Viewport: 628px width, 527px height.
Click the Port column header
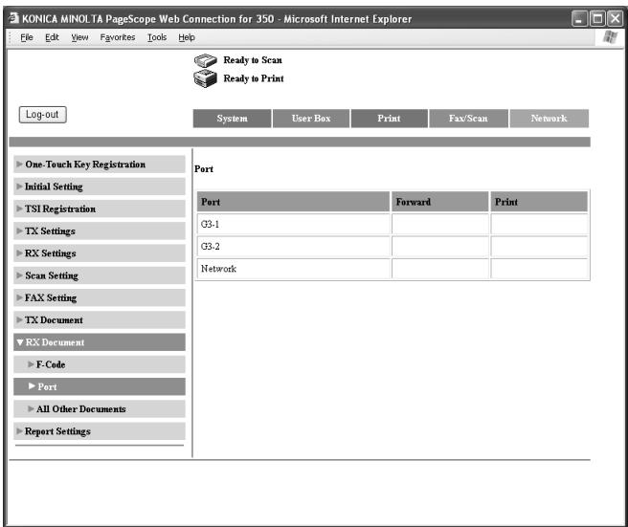[293, 202]
